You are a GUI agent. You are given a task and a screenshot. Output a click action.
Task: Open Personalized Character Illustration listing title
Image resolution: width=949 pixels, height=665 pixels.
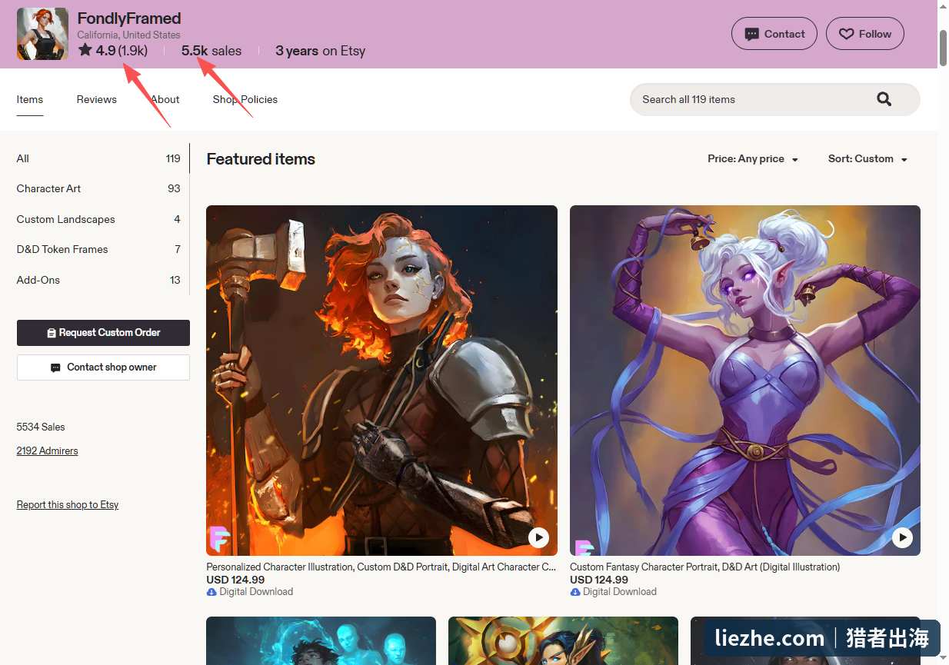point(381,567)
